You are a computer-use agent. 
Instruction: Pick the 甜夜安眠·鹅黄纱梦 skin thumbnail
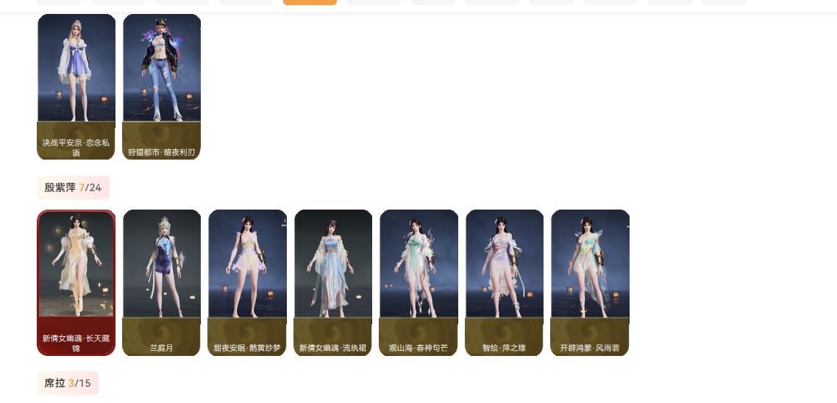pos(247,282)
